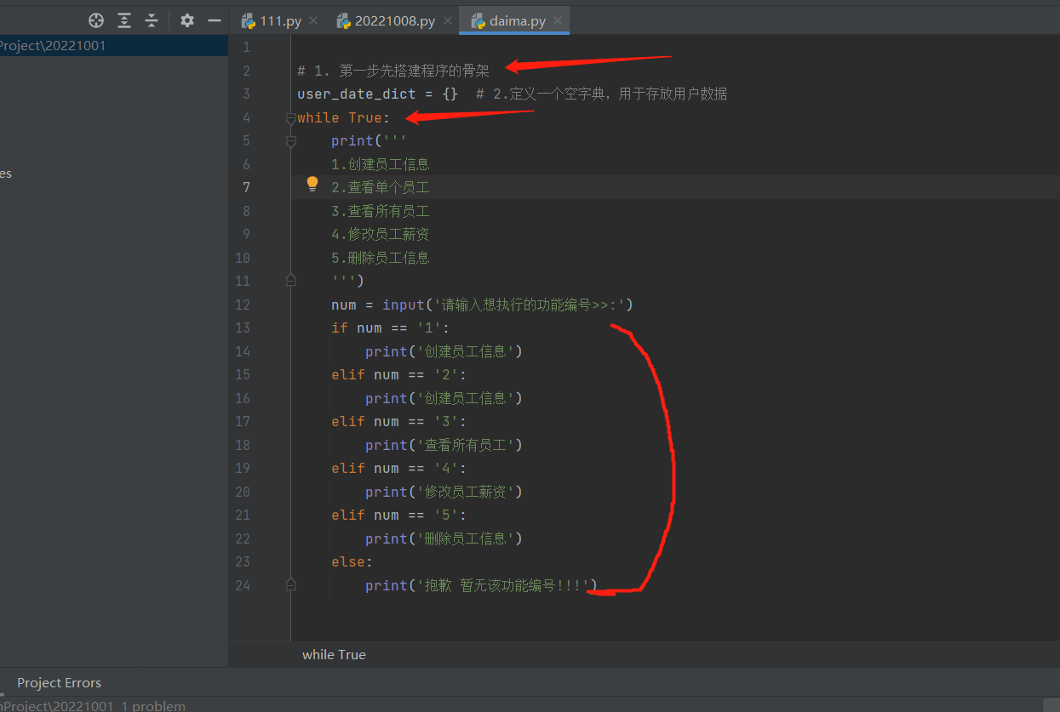Click "elif num == '4':" on line 19
Image resolution: width=1060 pixels, height=712 pixels.
point(398,468)
